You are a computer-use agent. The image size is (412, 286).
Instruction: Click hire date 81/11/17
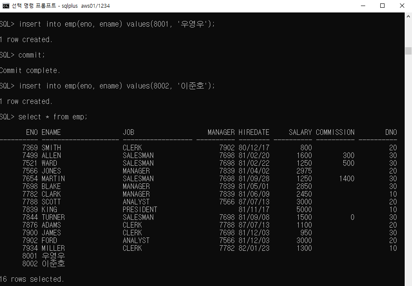(x=254, y=210)
